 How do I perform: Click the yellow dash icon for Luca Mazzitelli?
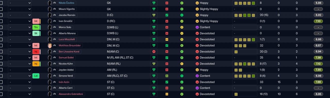click(x=167, y=39)
